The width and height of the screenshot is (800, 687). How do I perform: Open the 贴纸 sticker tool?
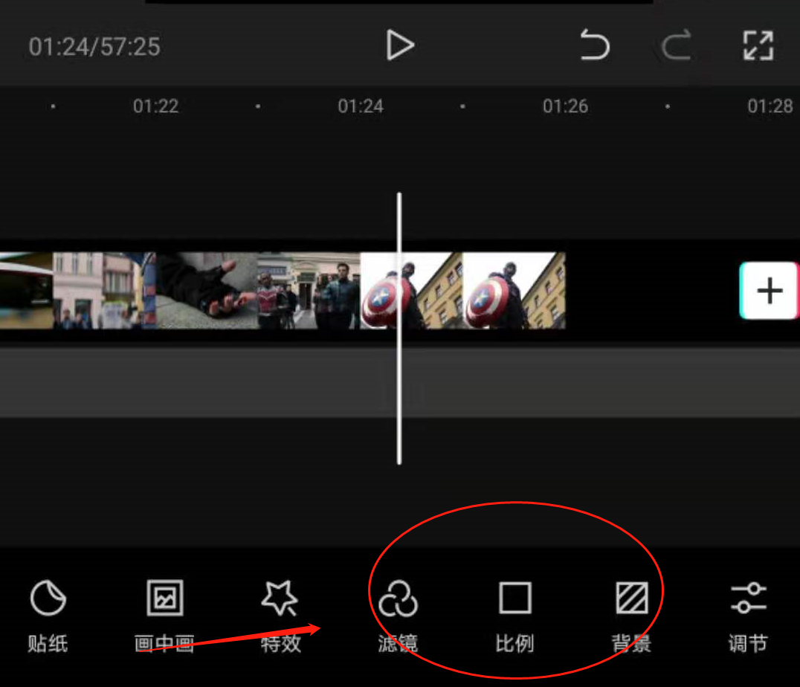pos(48,616)
